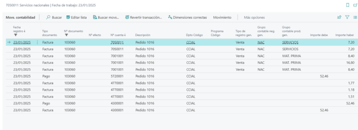This screenshot has height=130, width=358.
Task: Open Buscar movs... action
Action: pos(106,17)
